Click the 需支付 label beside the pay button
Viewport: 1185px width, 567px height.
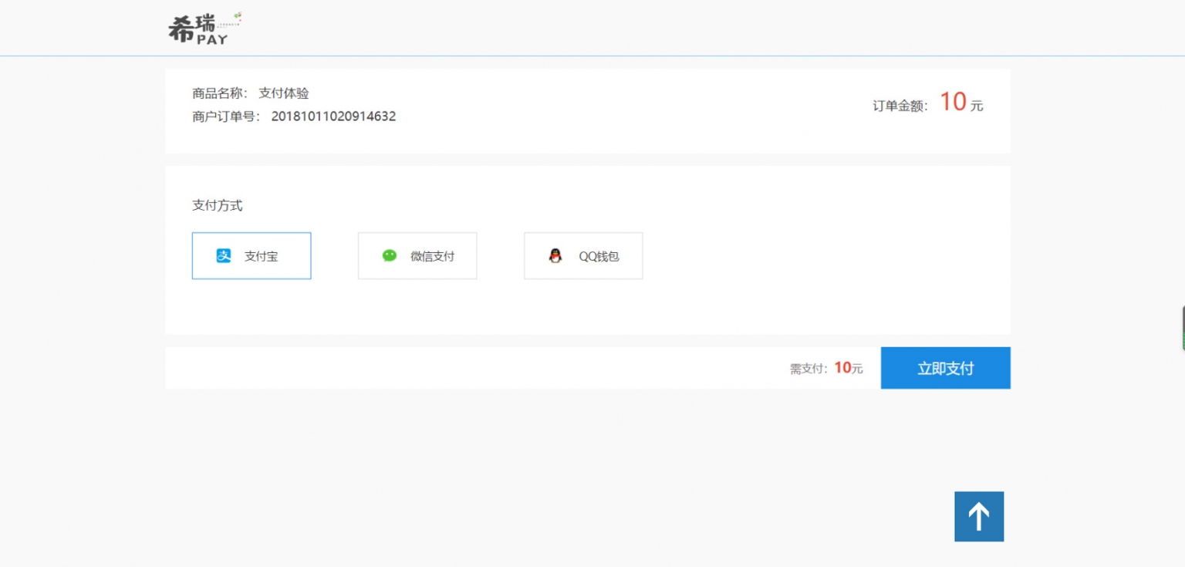(808, 369)
